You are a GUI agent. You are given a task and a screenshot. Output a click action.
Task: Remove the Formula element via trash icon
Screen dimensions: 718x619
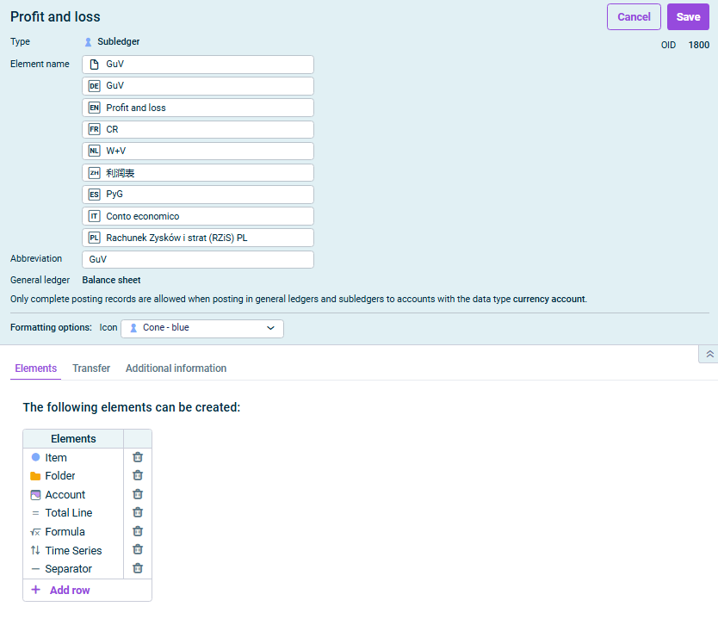pos(138,531)
